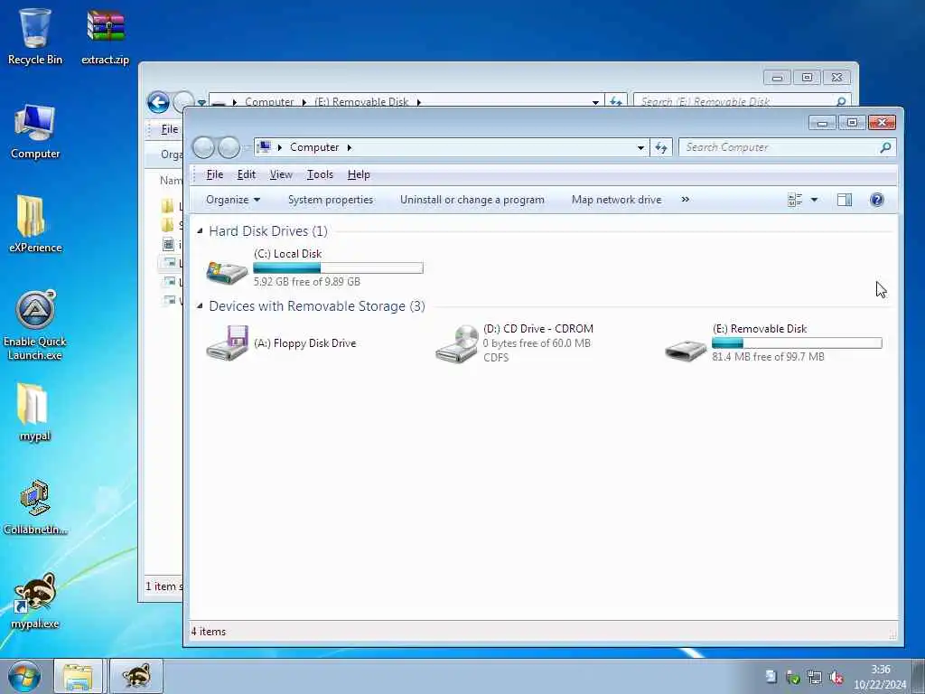The image size is (925, 694).
Task: Click the raccoon Mypal taskbar button
Action: (x=136, y=676)
